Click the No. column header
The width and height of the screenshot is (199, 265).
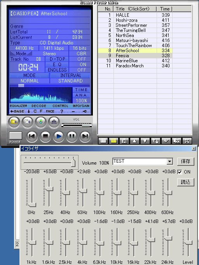tap(106, 9)
